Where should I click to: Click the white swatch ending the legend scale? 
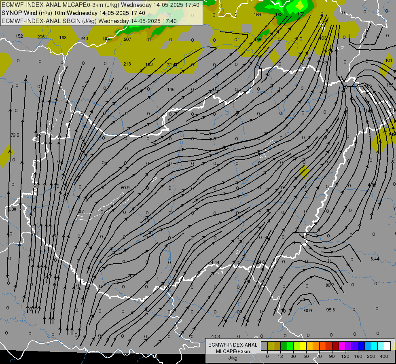pos(387,346)
